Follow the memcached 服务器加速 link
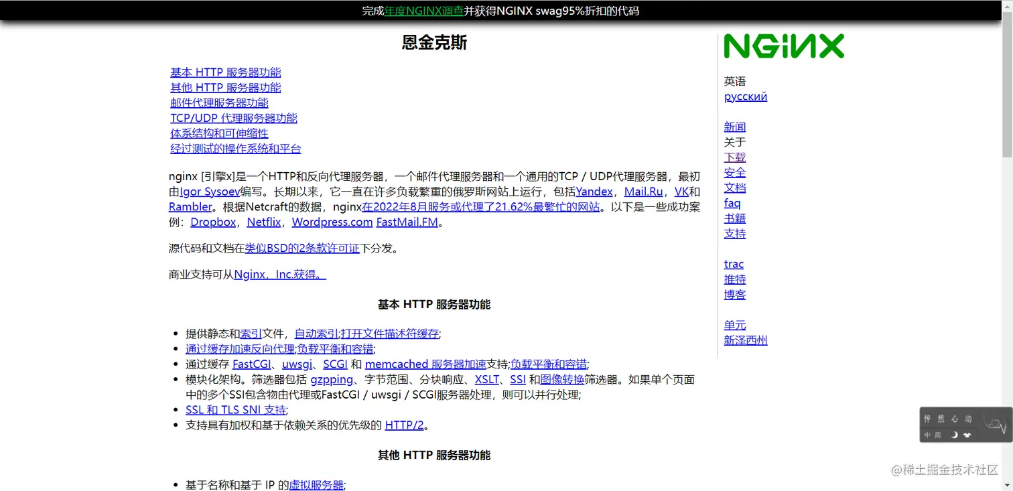The image size is (1013, 491). (x=425, y=364)
